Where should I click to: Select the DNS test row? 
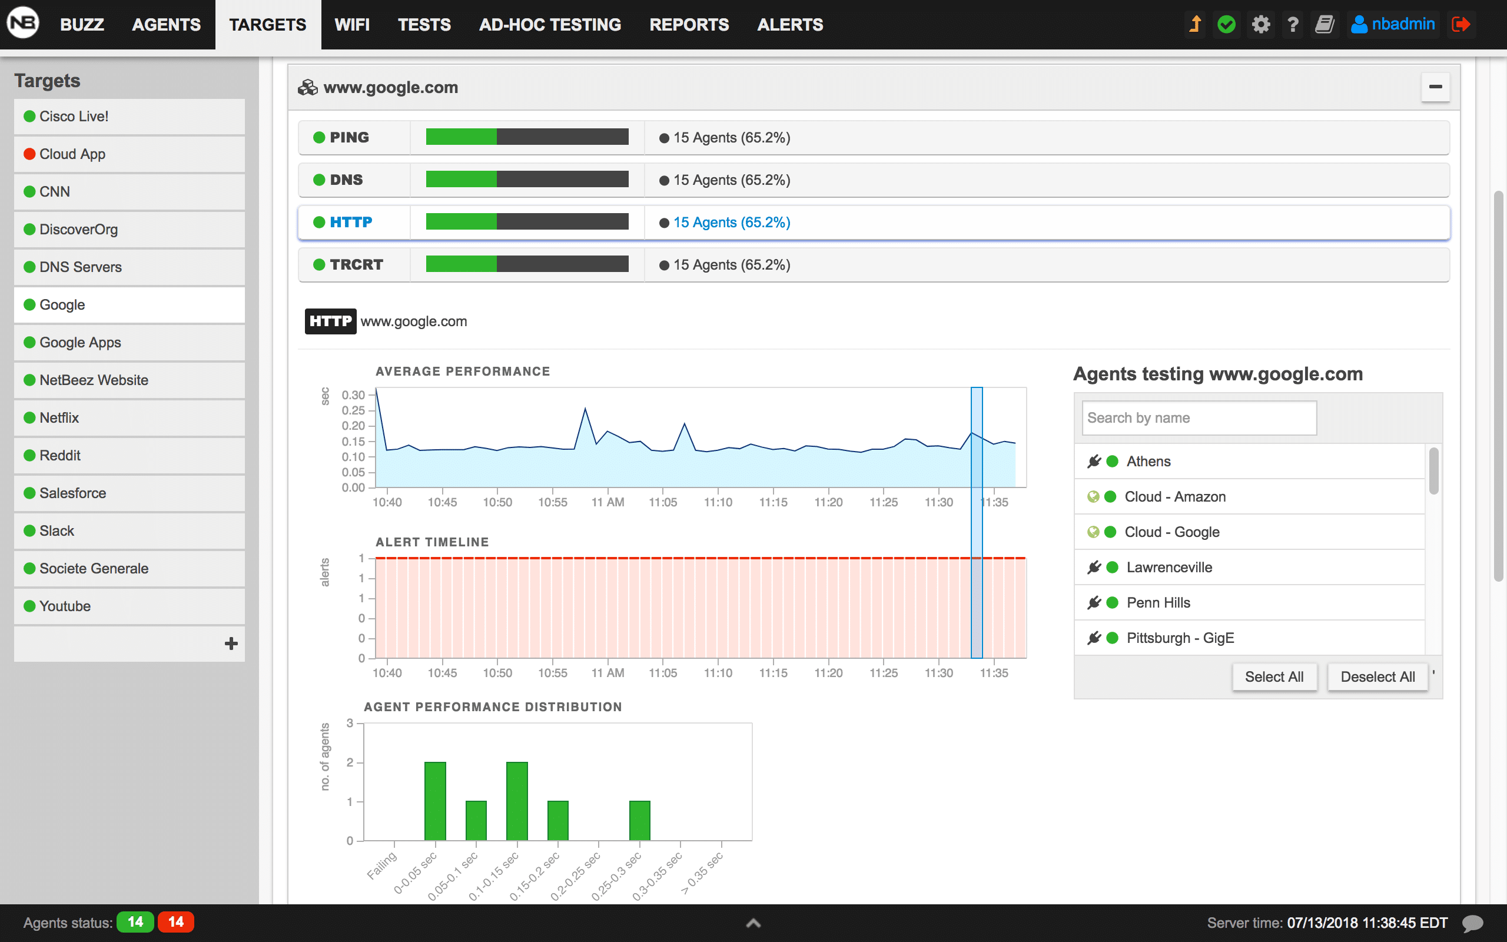[874, 180]
